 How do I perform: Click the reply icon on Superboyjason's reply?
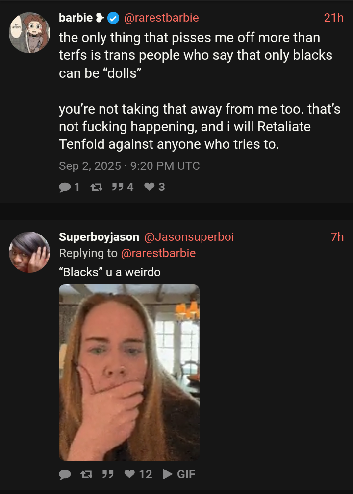(x=65, y=474)
